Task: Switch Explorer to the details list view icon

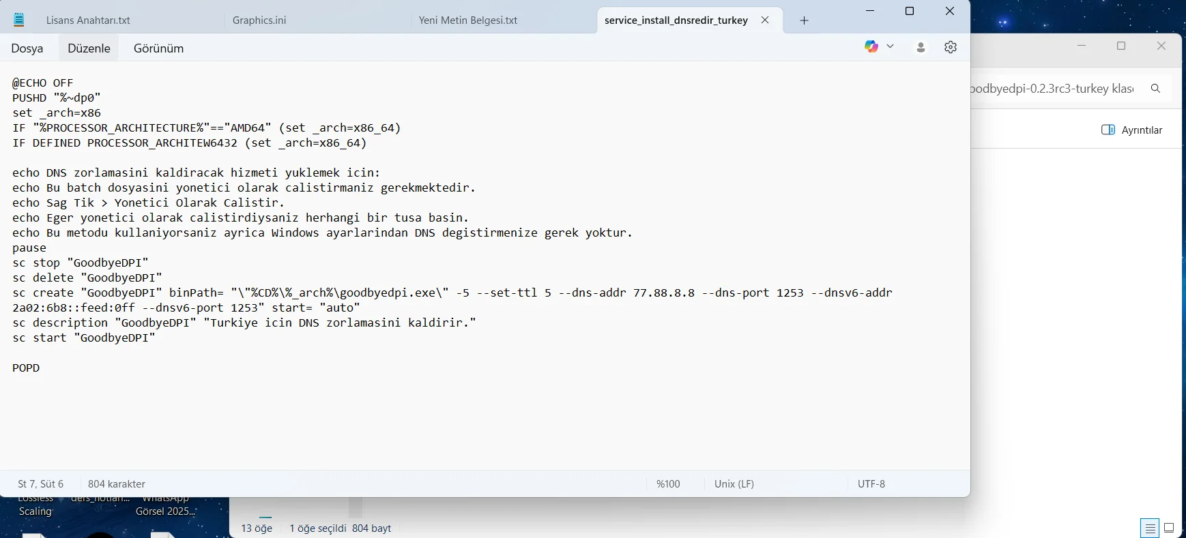Action: 1150,528
